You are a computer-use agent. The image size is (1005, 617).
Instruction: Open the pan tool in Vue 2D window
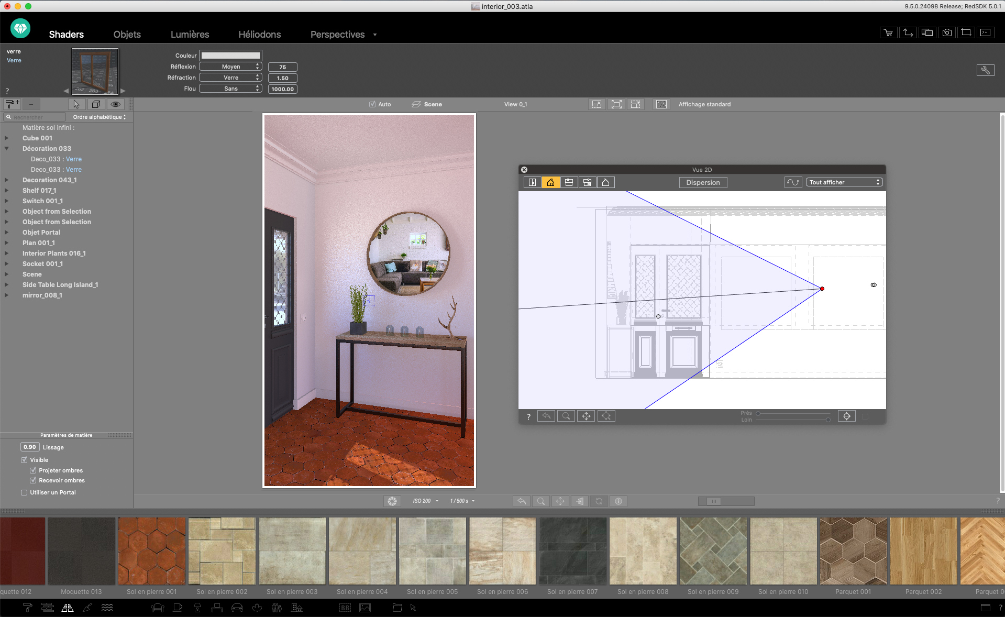click(586, 416)
